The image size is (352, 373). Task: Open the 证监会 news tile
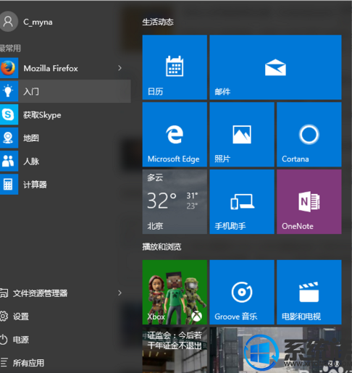tap(175, 350)
